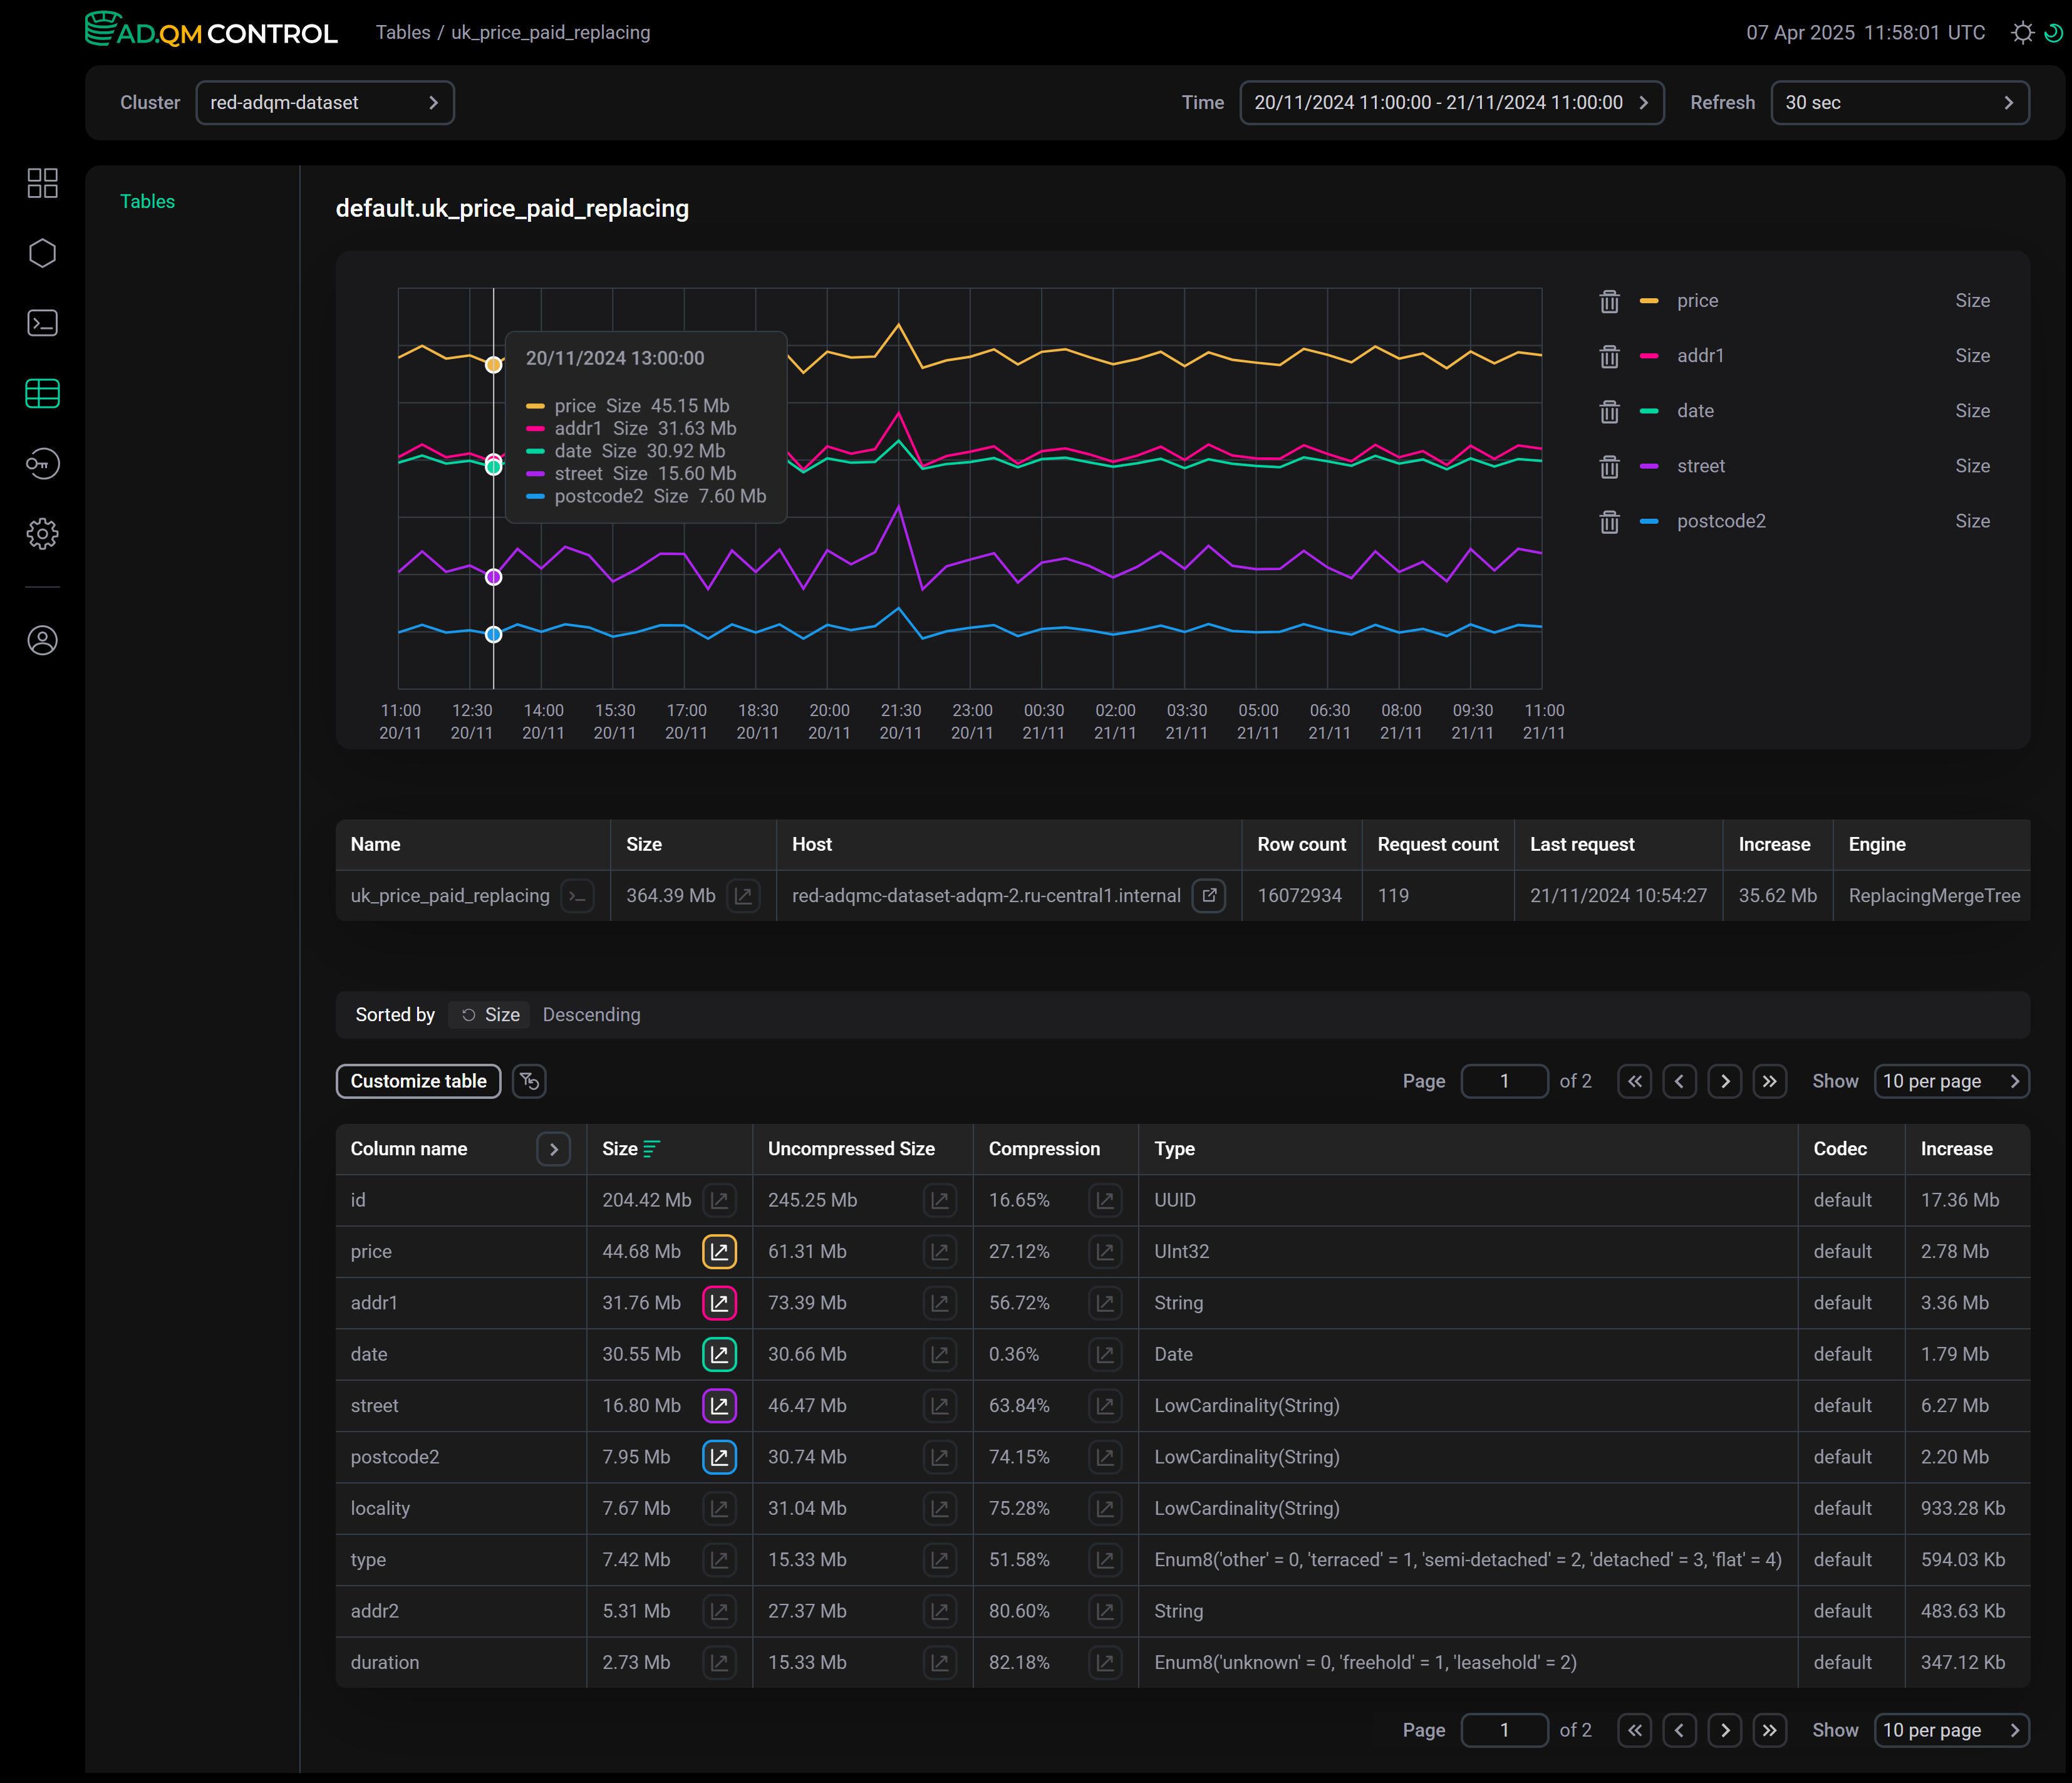Switch to light theme sun icon
Image resolution: width=2072 pixels, height=1783 pixels.
click(x=2022, y=33)
